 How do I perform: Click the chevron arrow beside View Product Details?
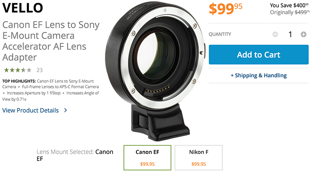coord(66,110)
